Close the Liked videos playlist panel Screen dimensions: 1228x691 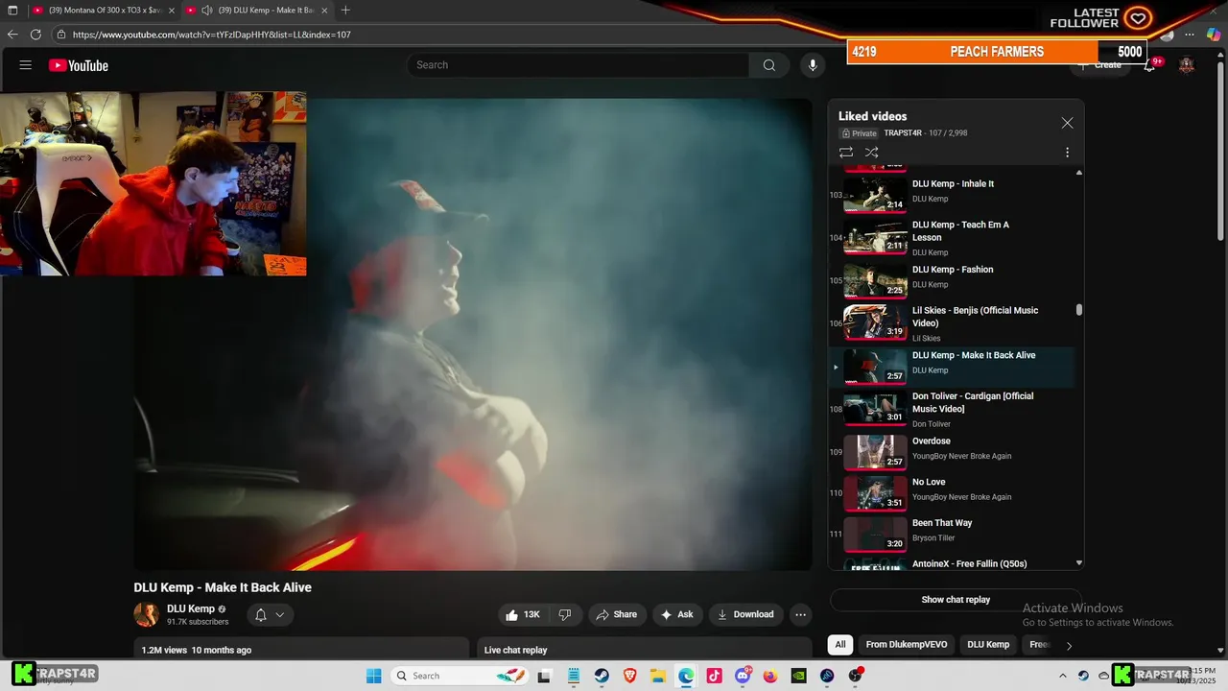(x=1067, y=123)
